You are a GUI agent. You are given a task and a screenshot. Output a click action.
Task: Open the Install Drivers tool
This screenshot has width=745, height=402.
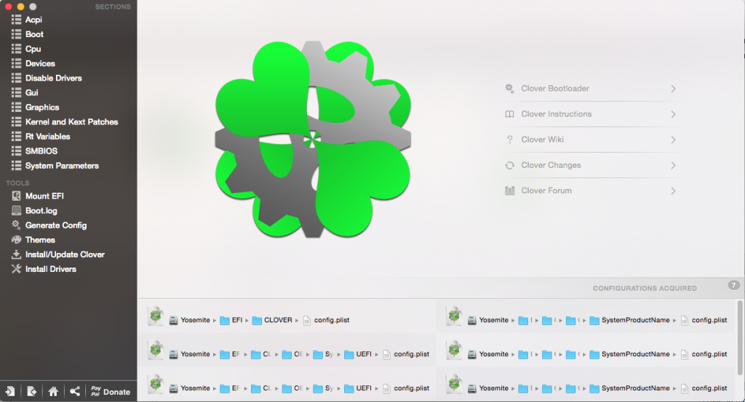pyautogui.click(x=50, y=269)
